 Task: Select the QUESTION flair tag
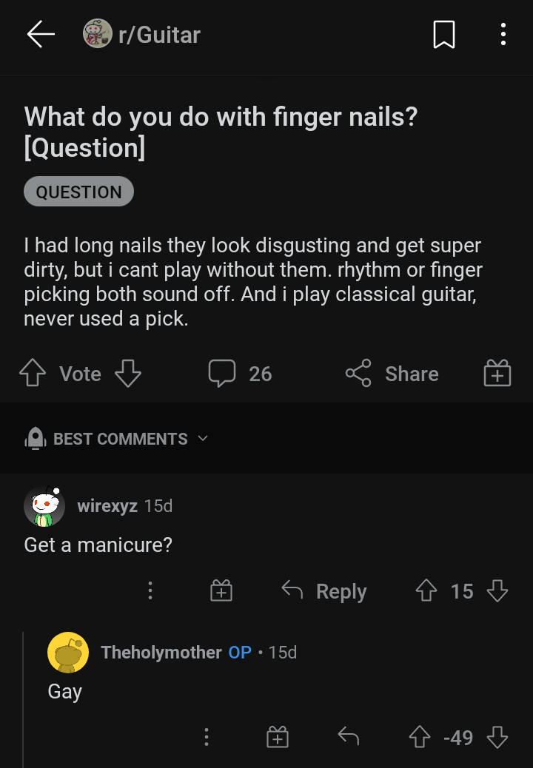pos(78,192)
